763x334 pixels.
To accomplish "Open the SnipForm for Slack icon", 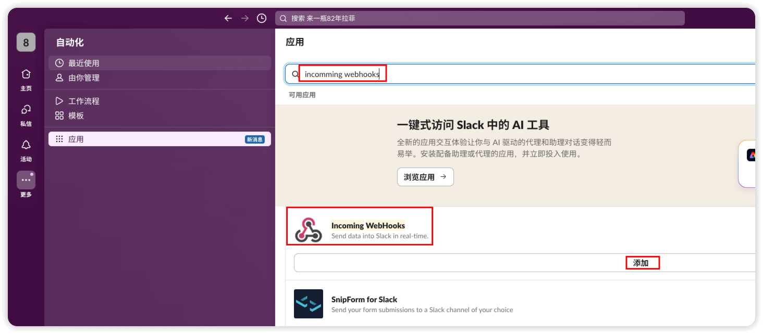I will 309,304.
